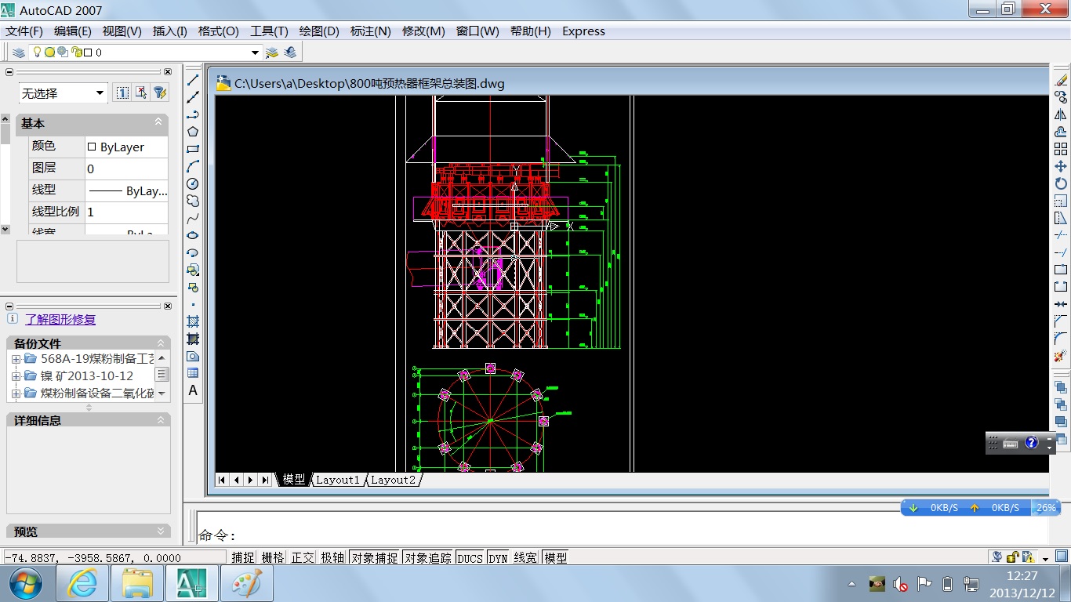The image size is (1071, 602).
Task: Open the Express menu
Action: [583, 31]
